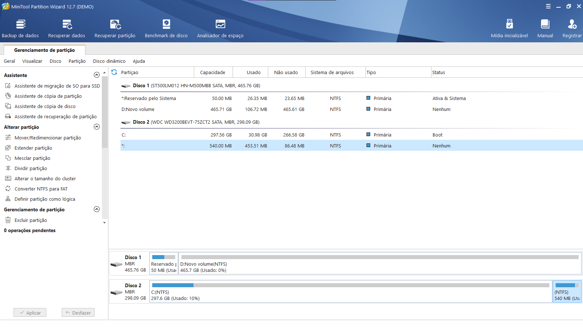Open Registrar dialog
The image size is (583, 327).
pyautogui.click(x=572, y=29)
